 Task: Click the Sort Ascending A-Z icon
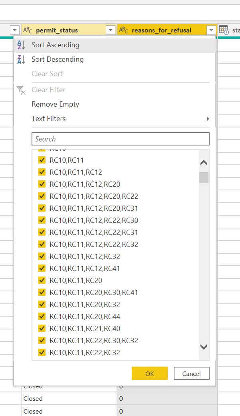[21, 45]
